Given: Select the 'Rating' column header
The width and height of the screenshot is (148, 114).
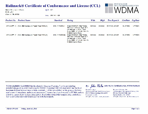Looking at the screenshot, I should tap(70, 20).
